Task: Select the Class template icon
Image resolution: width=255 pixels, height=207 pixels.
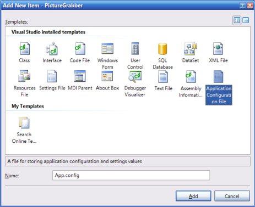Action: point(24,48)
